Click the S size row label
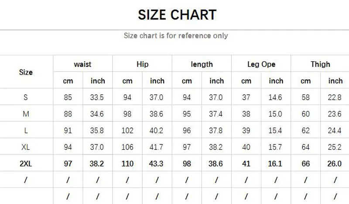This screenshot has height=204, width=349. tap(26, 98)
